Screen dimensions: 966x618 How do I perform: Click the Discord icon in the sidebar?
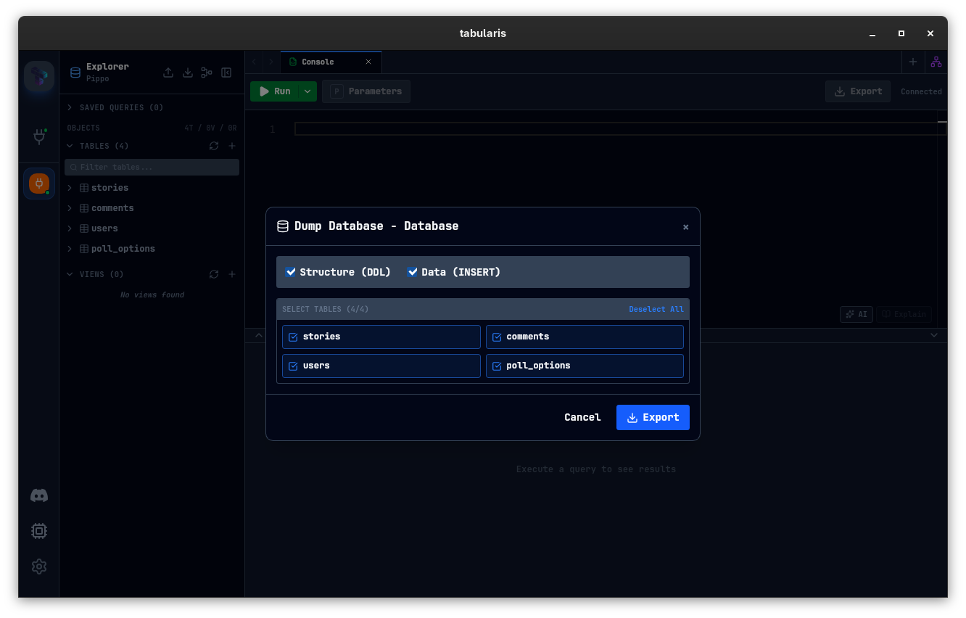[x=39, y=495]
